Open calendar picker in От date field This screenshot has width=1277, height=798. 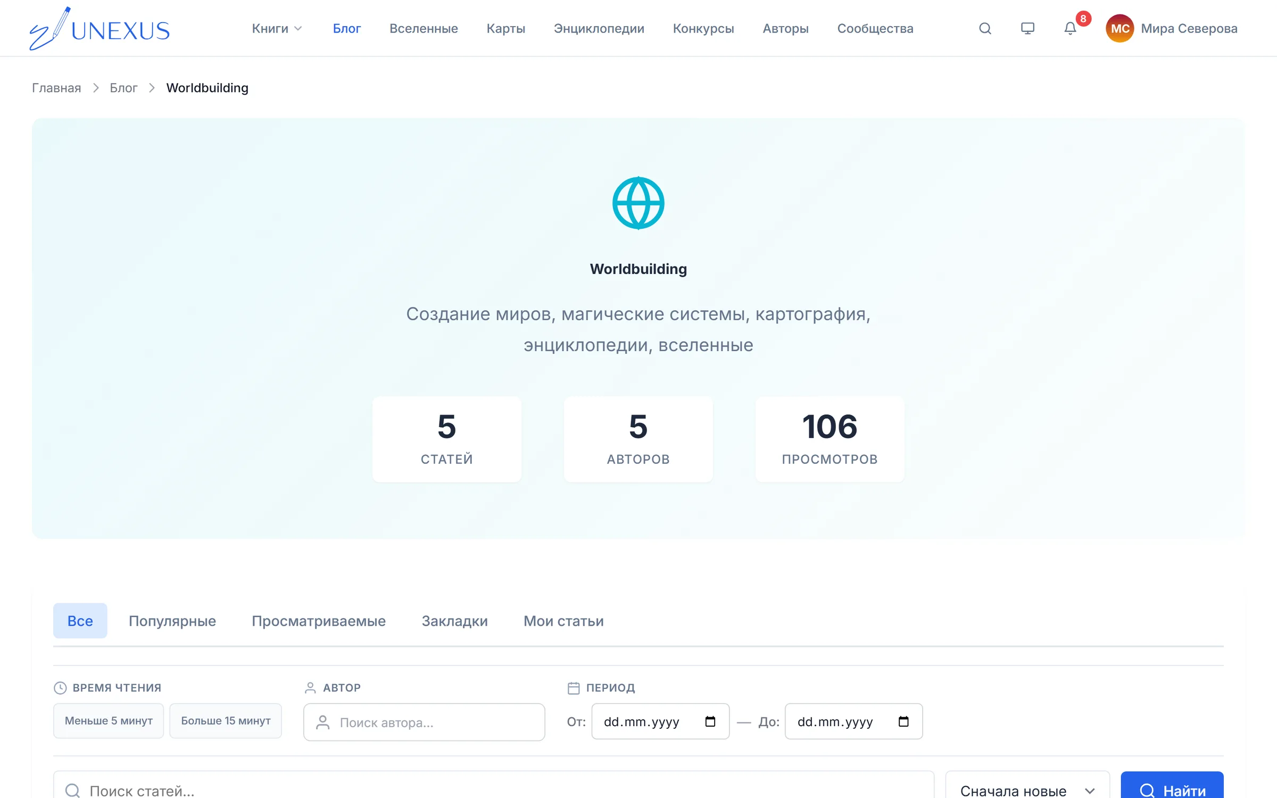[x=710, y=721]
